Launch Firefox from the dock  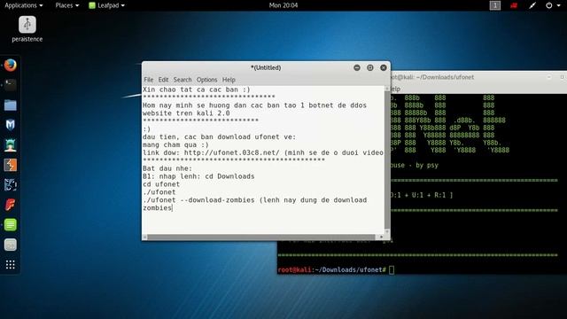(x=10, y=66)
